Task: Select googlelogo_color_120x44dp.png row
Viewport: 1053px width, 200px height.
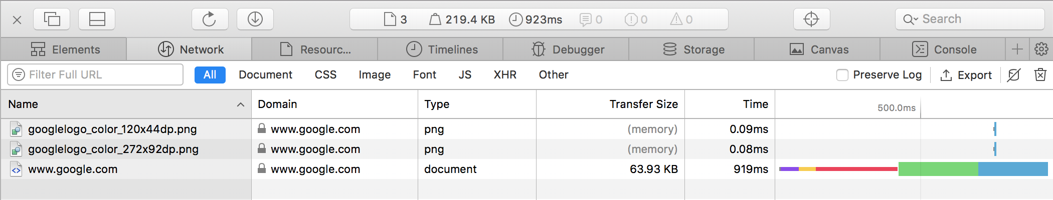Action: [526, 129]
